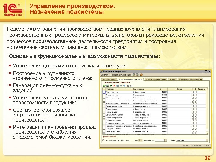Open the Действия dropdown menu

coord(105,75)
